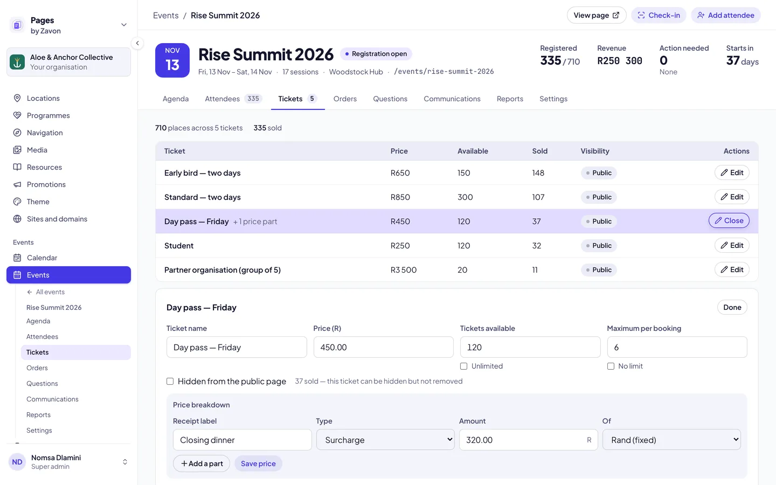Click the Calendar sidebar icon

[17, 258]
